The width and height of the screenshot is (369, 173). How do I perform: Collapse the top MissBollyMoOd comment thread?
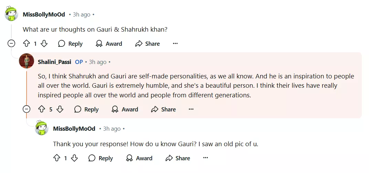[x=11, y=44]
